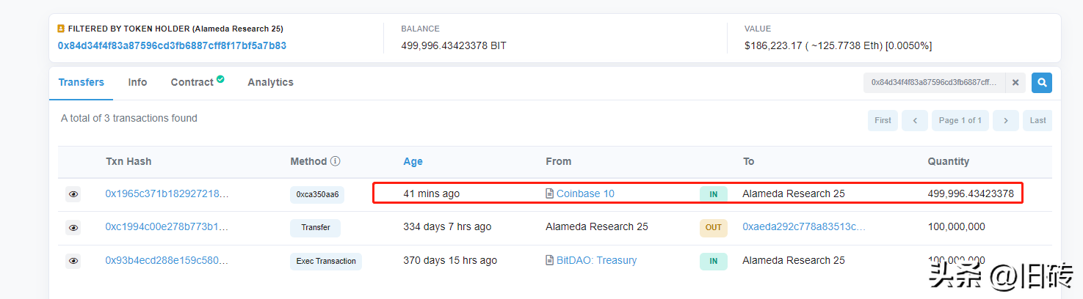Image resolution: width=1083 pixels, height=299 pixels.
Task: Open transaction hash 0x1965c371b182927218
Action: 167,194
